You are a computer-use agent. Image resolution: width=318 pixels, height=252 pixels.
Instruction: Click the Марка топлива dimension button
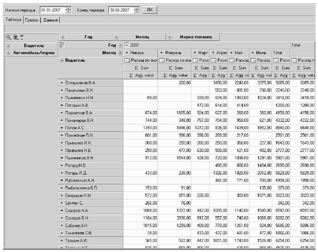tap(193, 37)
